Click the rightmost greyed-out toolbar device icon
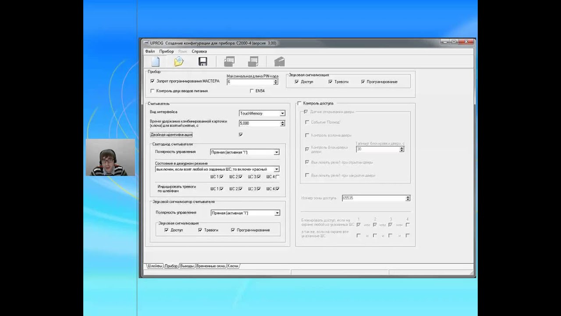The height and width of the screenshot is (316, 561). [279, 61]
